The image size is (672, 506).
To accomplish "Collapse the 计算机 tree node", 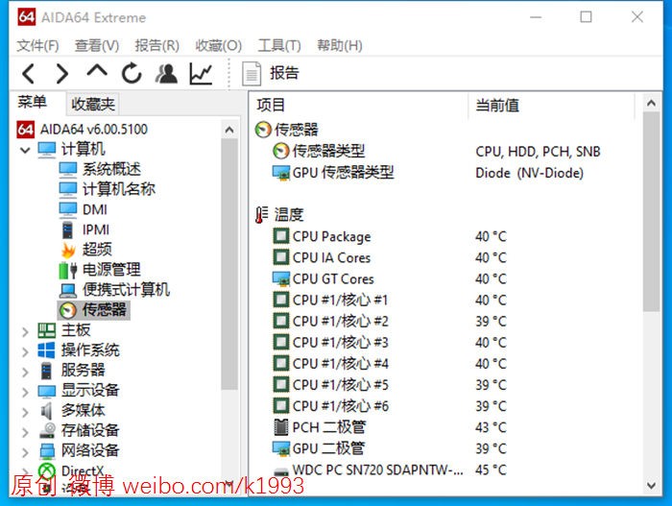I will coord(25,150).
